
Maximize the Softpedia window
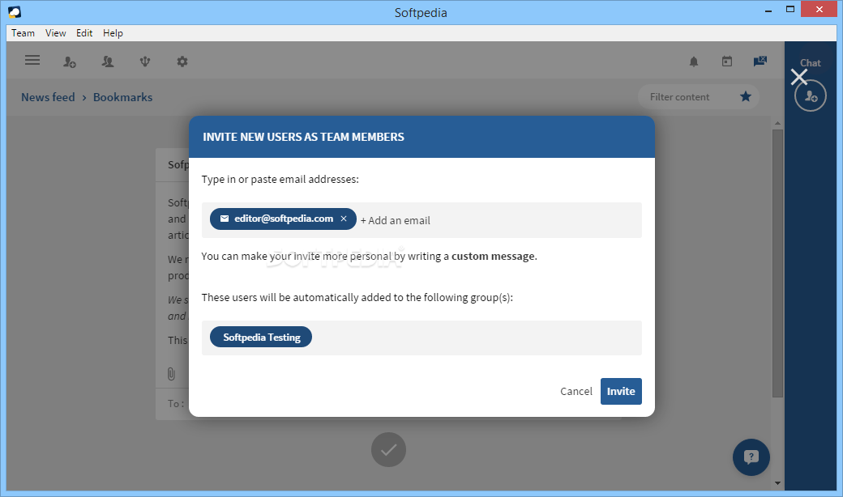(x=790, y=9)
